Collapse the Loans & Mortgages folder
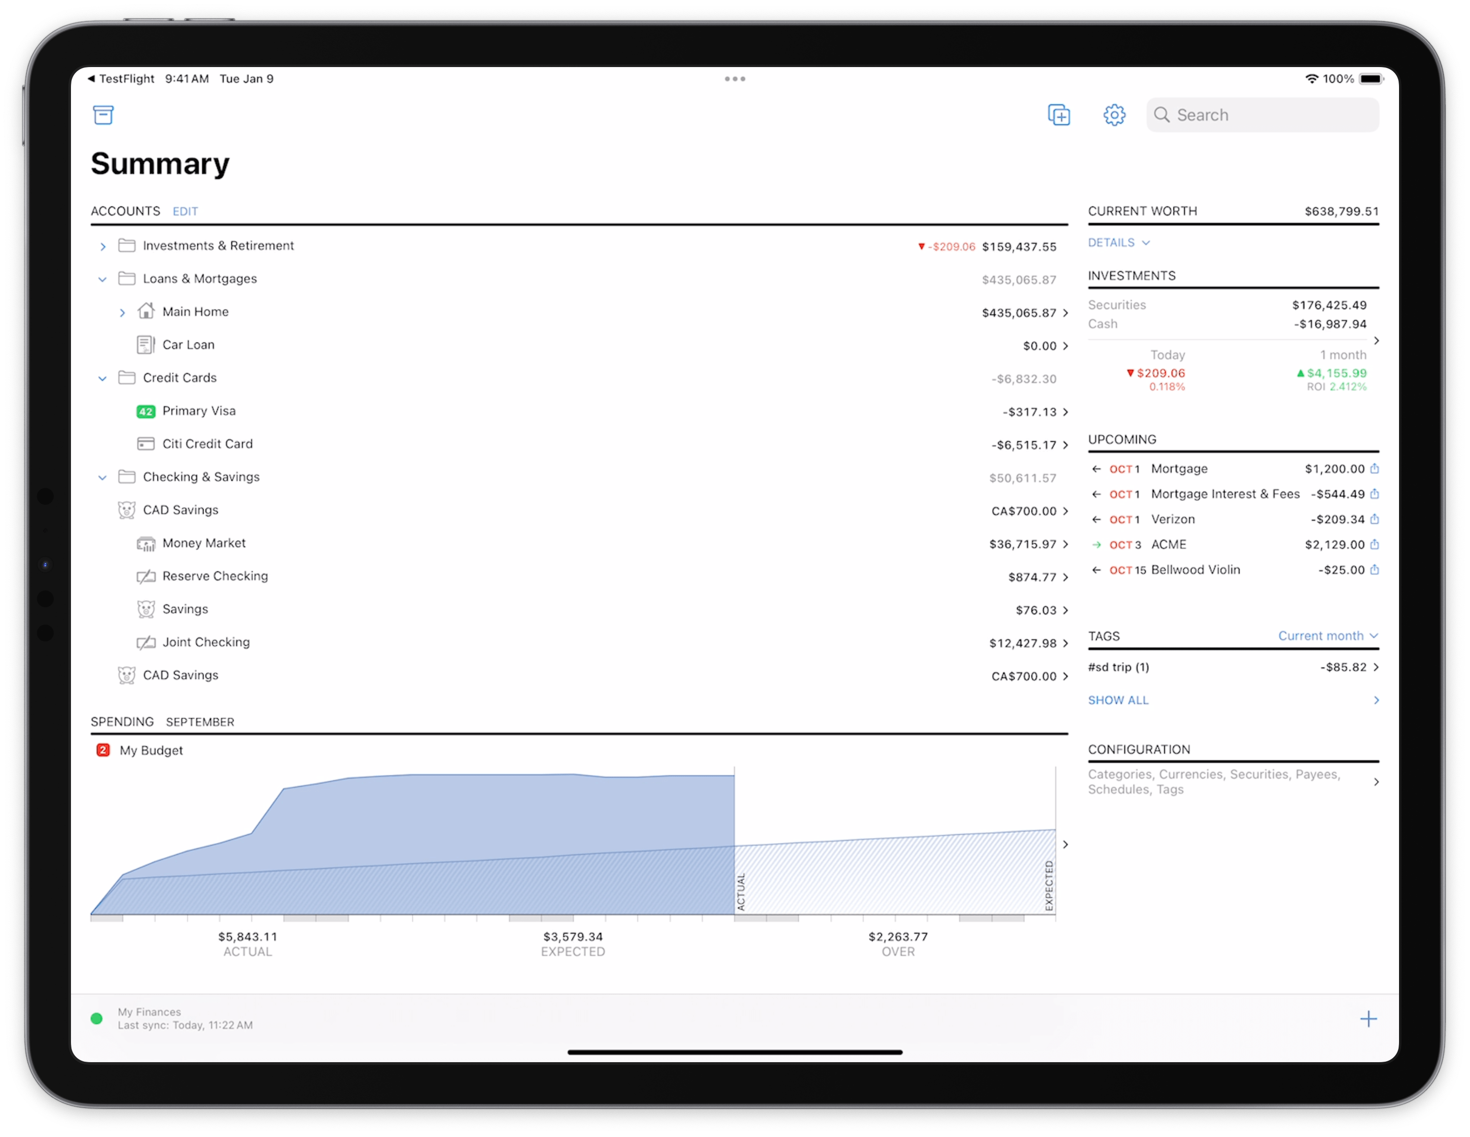Viewport: 1470px width, 1137px height. (x=105, y=279)
